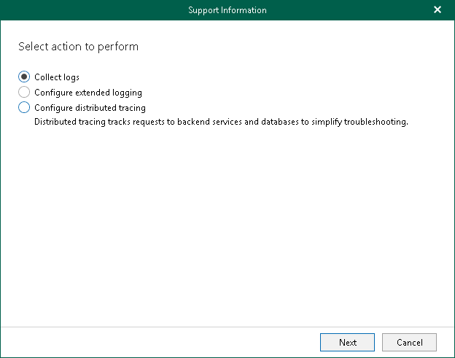The height and width of the screenshot is (358, 455).
Task: Click 'backend services' in the description text
Action: (209, 122)
